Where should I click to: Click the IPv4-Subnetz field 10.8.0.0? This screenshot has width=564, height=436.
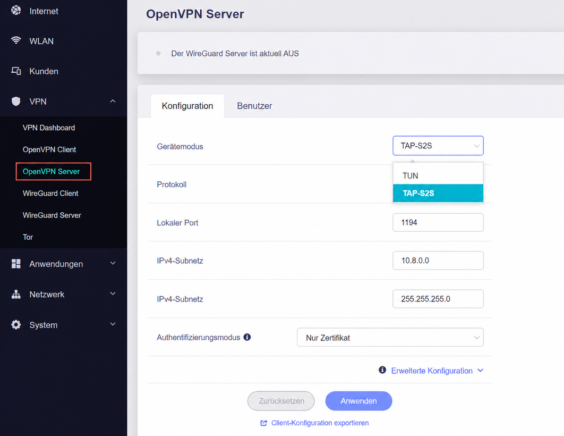pos(438,261)
